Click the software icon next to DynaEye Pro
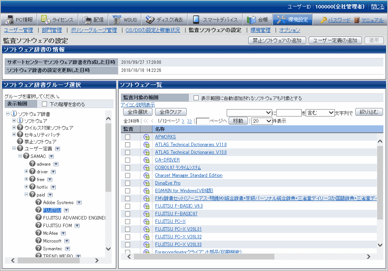The width and height of the screenshot is (388, 271). coord(146,183)
